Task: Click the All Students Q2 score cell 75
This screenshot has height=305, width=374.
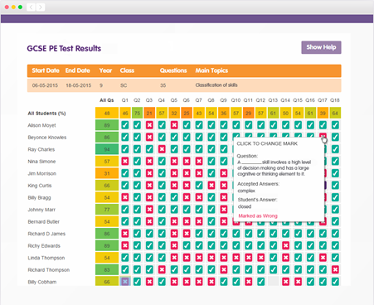Action: [x=137, y=113]
